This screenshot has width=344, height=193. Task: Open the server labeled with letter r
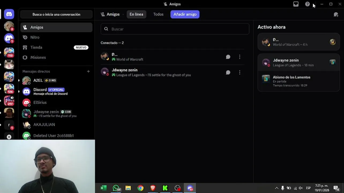[x=9, y=125]
